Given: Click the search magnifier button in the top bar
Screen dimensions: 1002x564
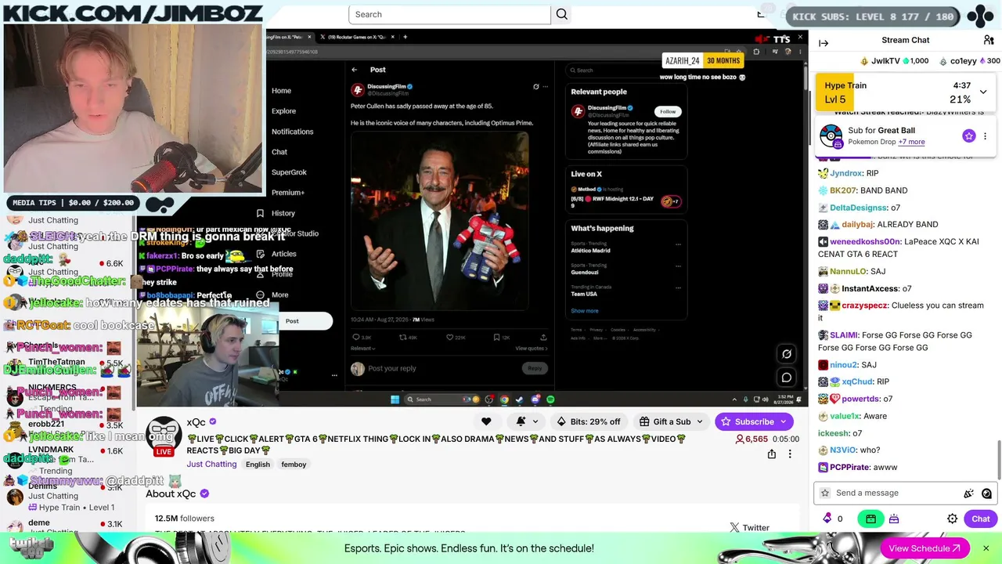Looking at the screenshot, I should tap(562, 14).
